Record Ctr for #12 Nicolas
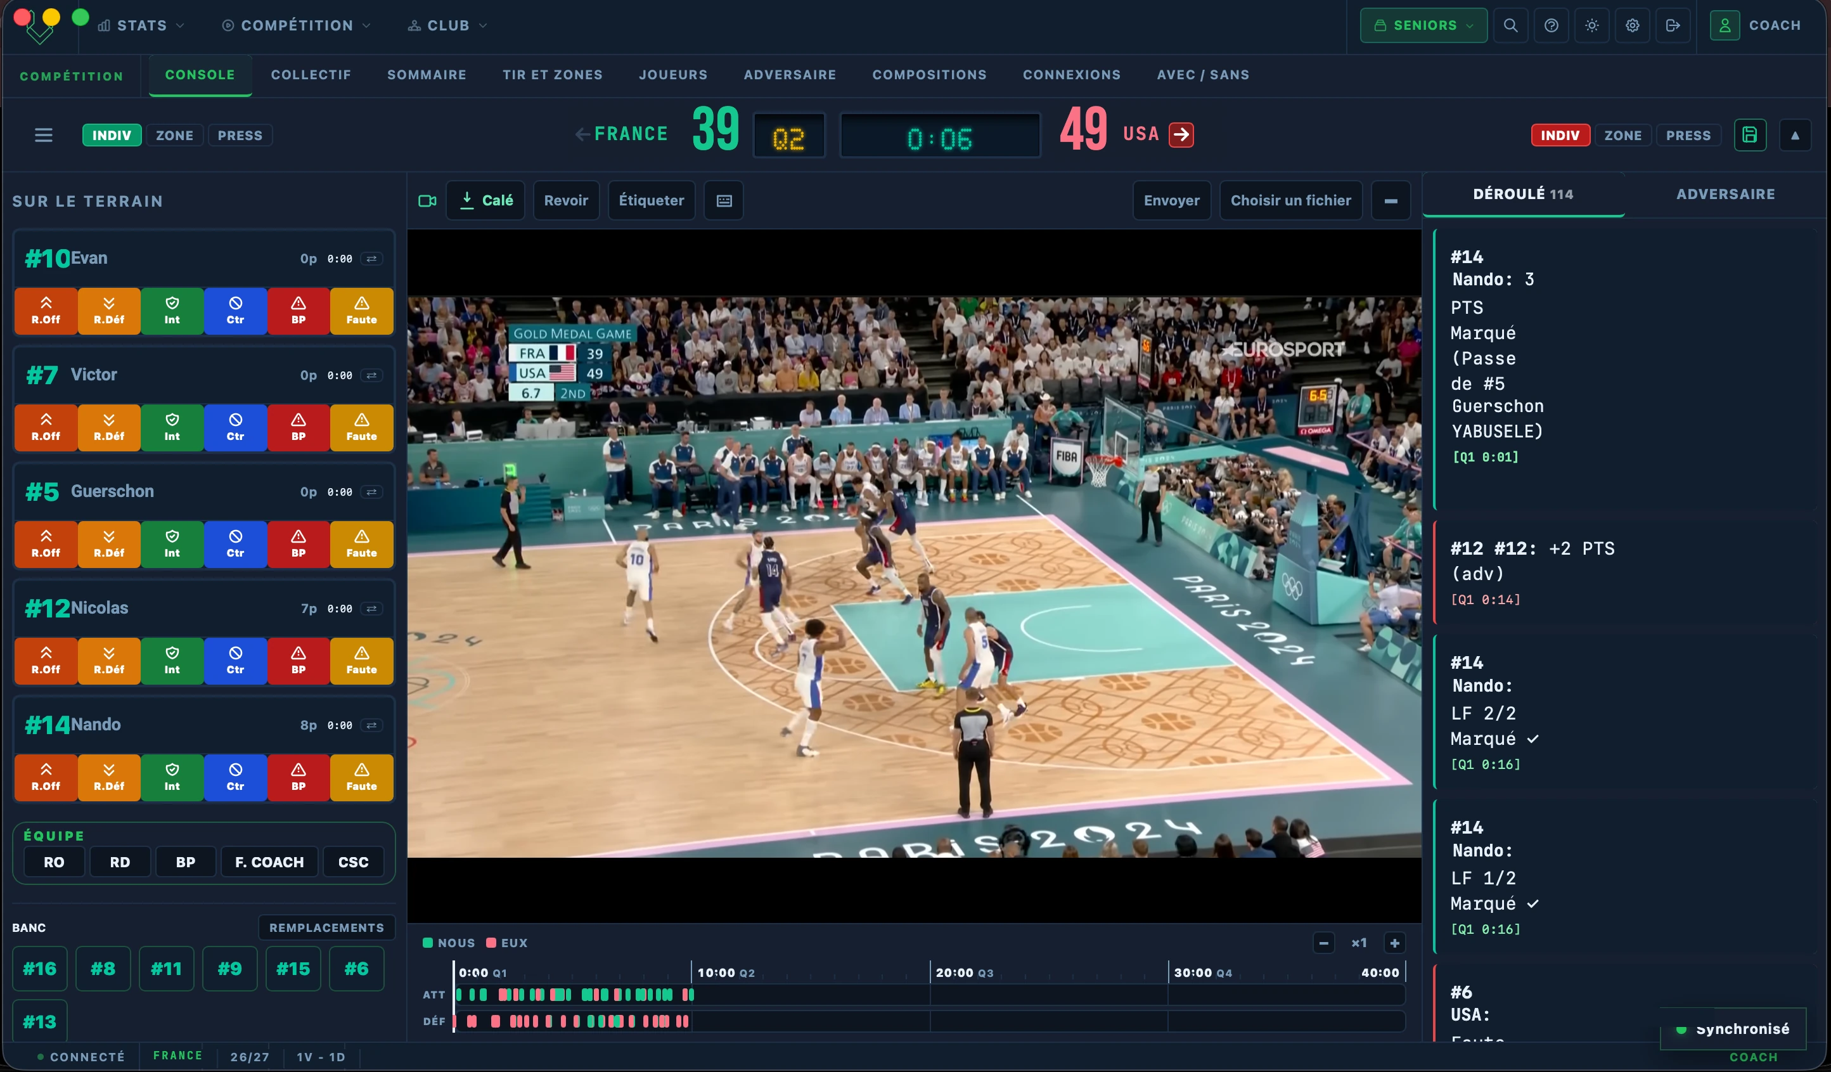 coord(235,661)
